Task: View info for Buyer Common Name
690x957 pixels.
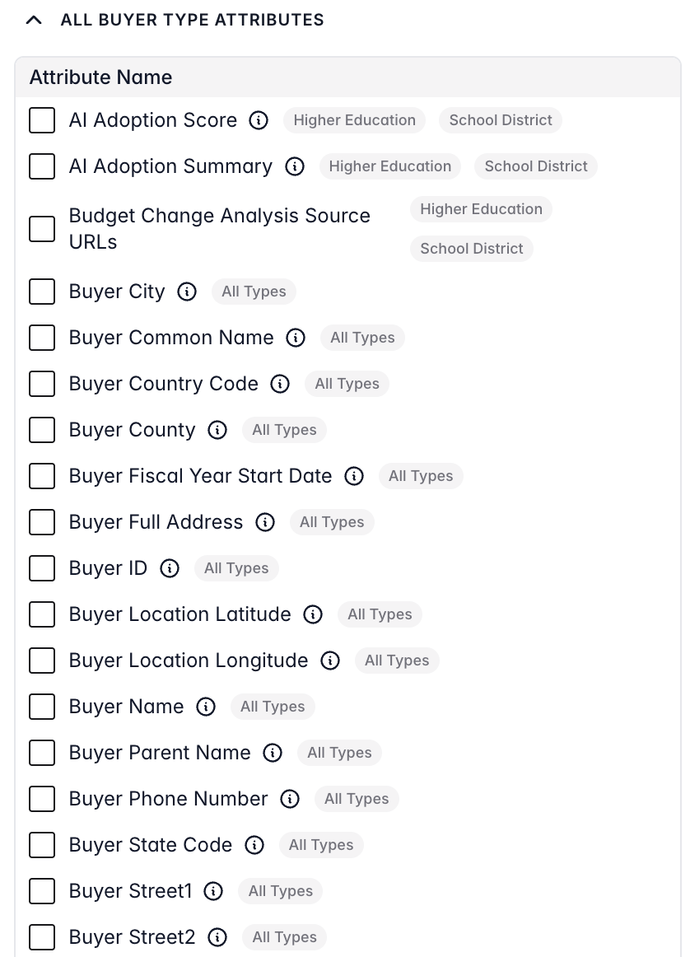Action: coord(295,338)
